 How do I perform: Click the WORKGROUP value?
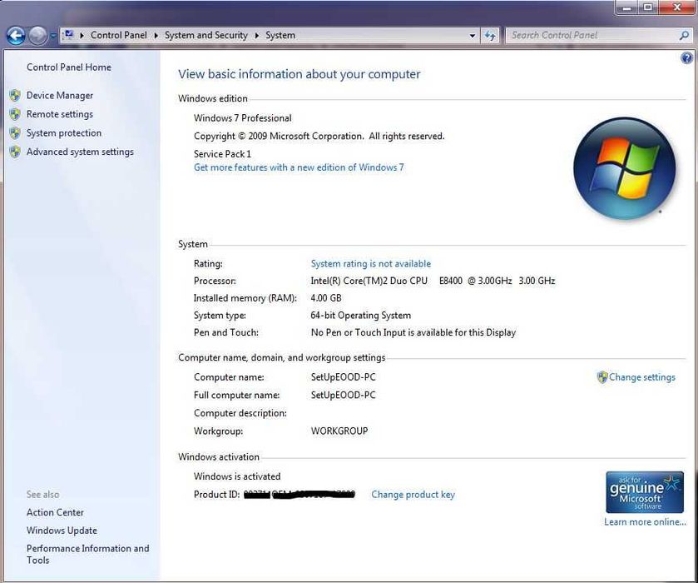click(x=339, y=431)
